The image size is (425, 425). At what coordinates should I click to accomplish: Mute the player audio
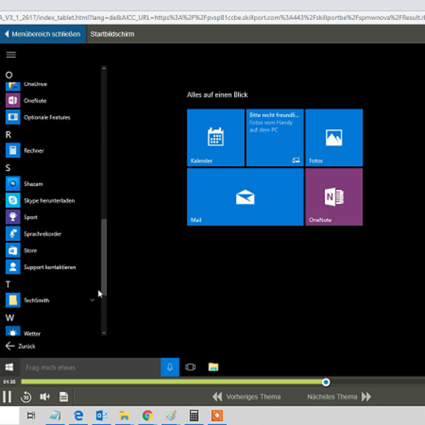click(45, 397)
